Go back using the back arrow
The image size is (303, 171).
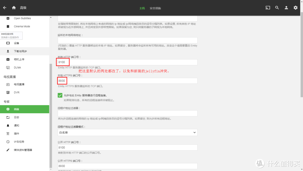(x=5, y=8)
